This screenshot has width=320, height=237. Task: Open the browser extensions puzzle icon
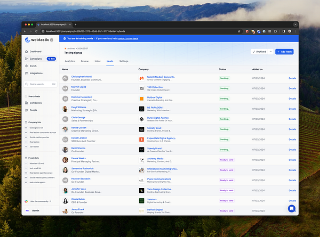coord(275,31)
